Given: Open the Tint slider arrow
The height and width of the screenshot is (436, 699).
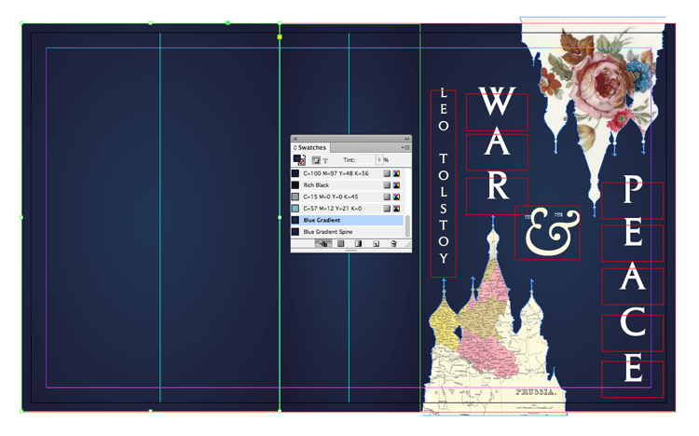Looking at the screenshot, I should click(x=379, y=159).
